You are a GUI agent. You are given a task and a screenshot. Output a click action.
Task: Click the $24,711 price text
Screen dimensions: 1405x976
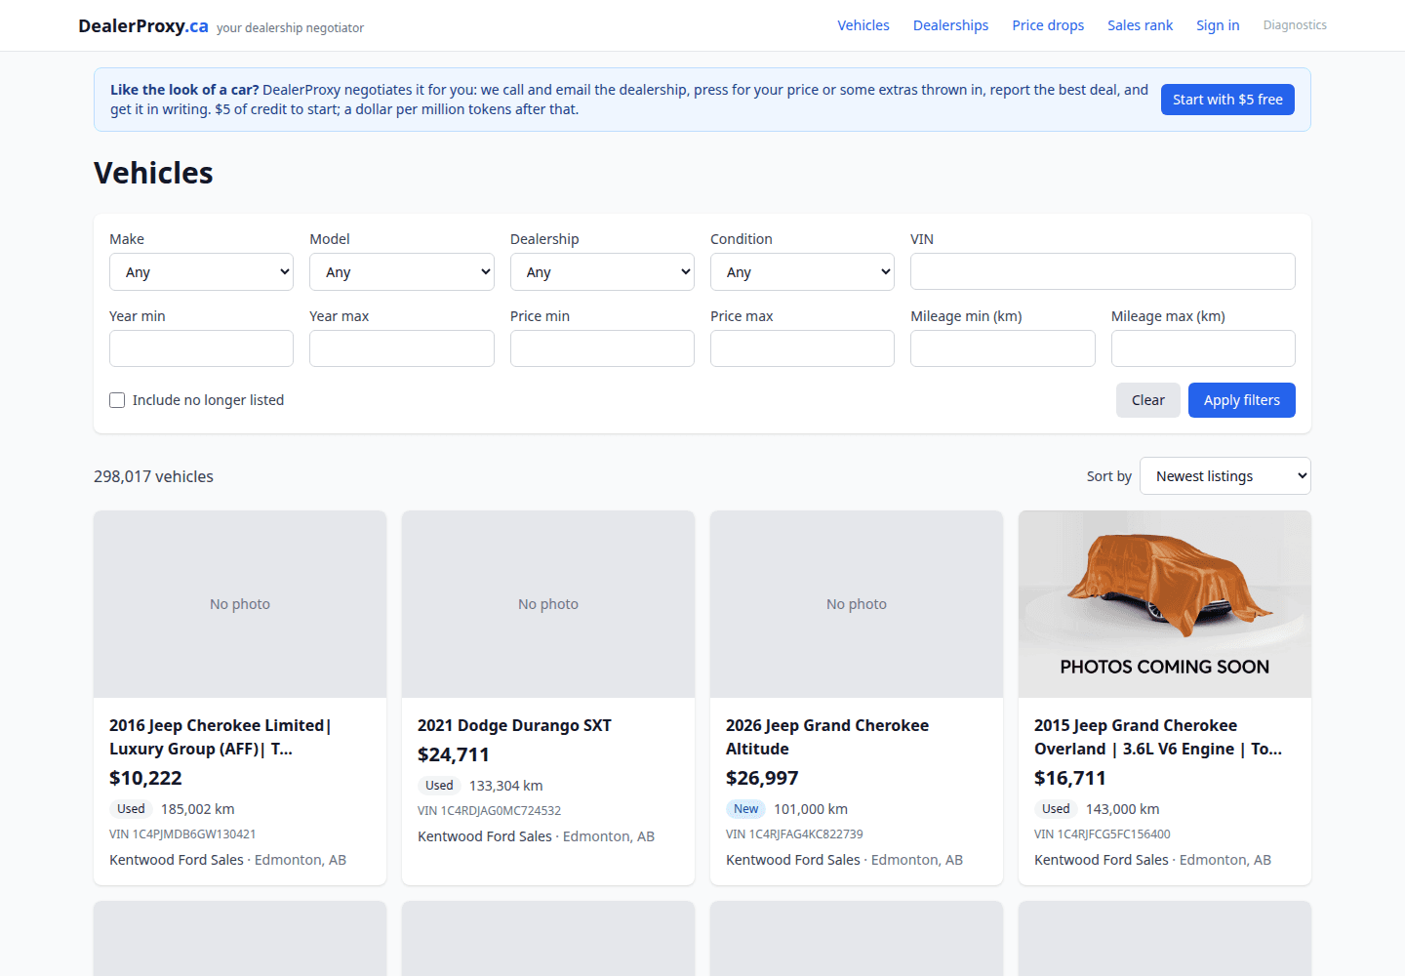[454, 754]
